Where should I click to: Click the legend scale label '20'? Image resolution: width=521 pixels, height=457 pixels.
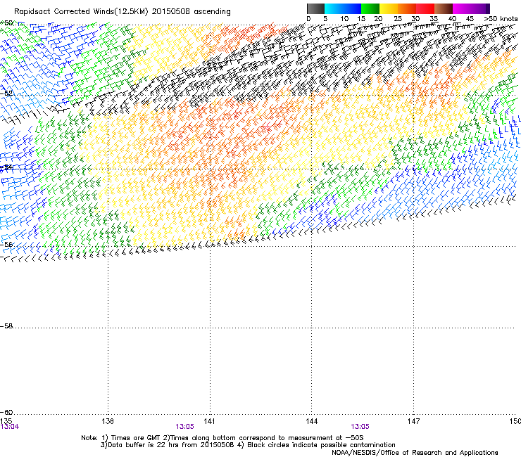click(378, 19)
